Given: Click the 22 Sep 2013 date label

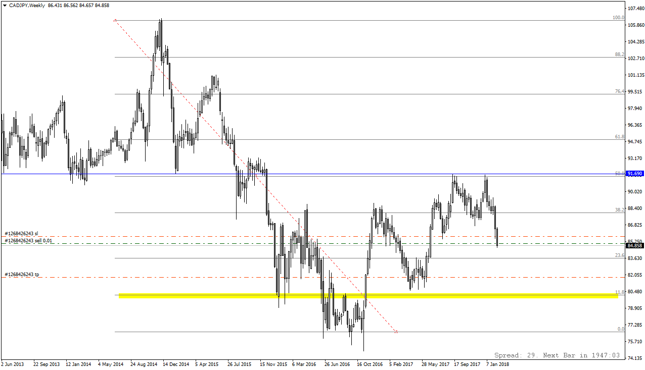Looking at the screenshot, I should 46,364.
